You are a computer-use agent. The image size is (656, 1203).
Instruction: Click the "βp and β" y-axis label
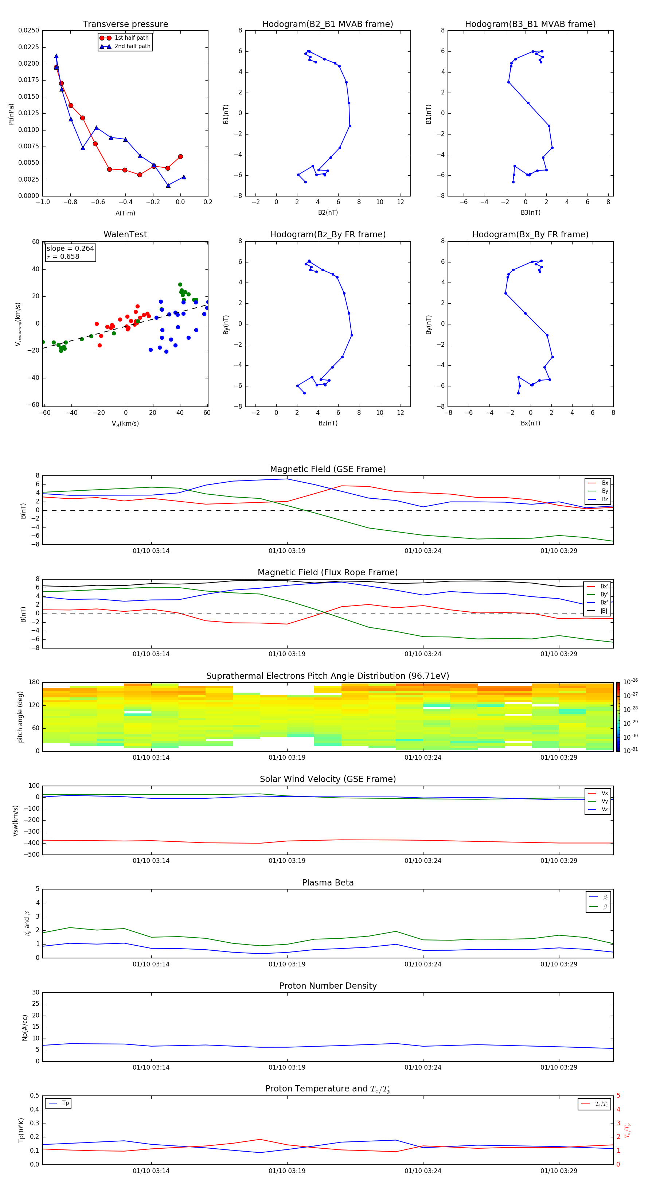pos(27,923)
